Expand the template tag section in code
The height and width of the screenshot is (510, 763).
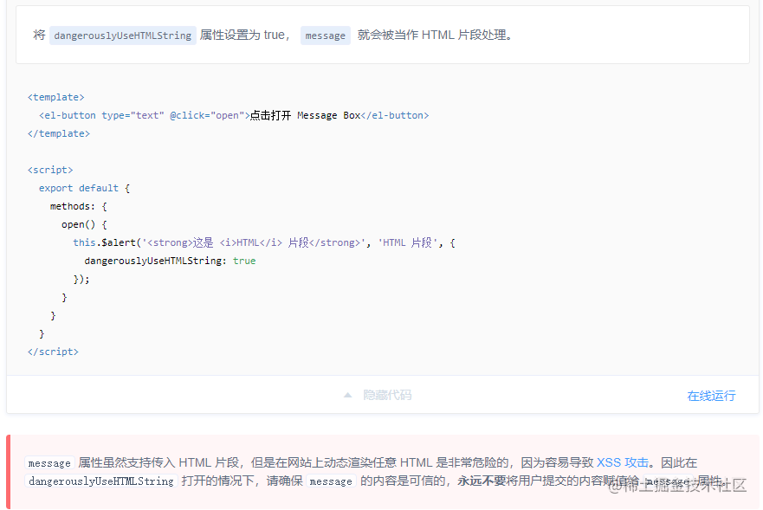coord(55,97)
